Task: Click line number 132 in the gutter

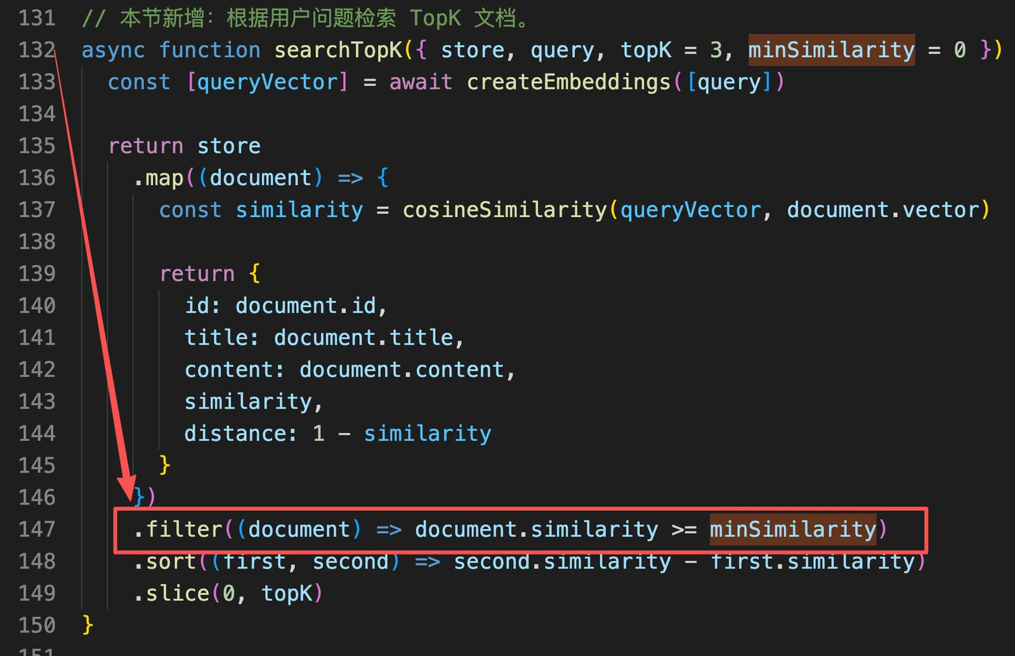Action: (x=37, y=50)
